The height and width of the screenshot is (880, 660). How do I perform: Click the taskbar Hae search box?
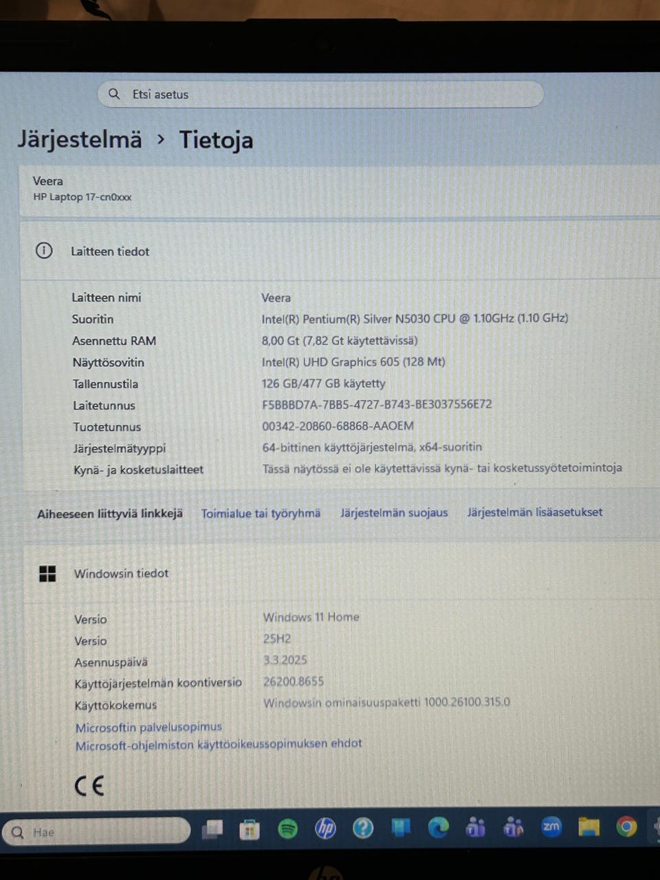click(96, 831)
